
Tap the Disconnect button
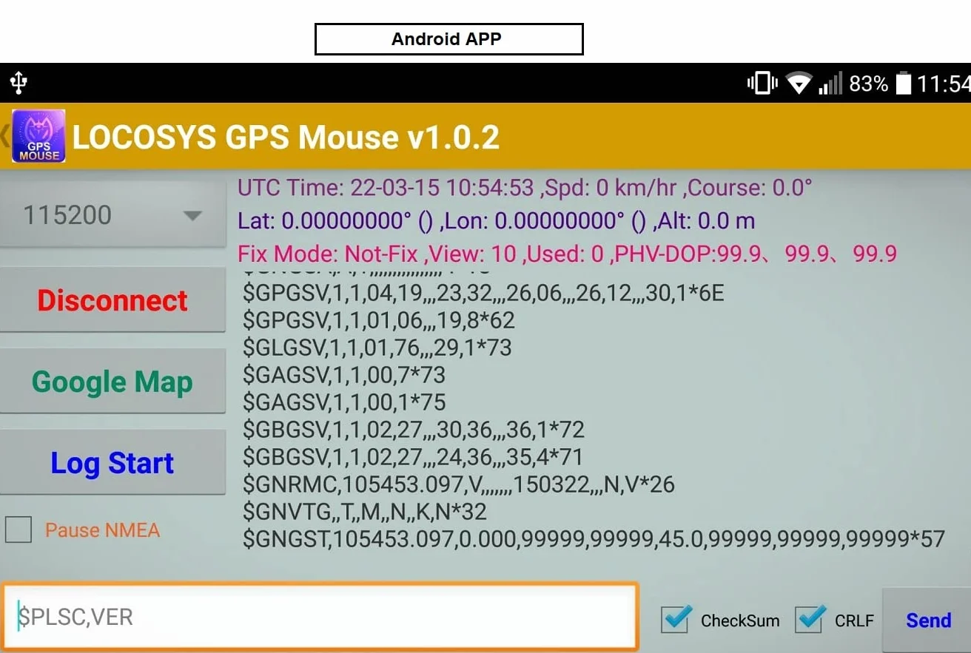click(x=112, y=300)
